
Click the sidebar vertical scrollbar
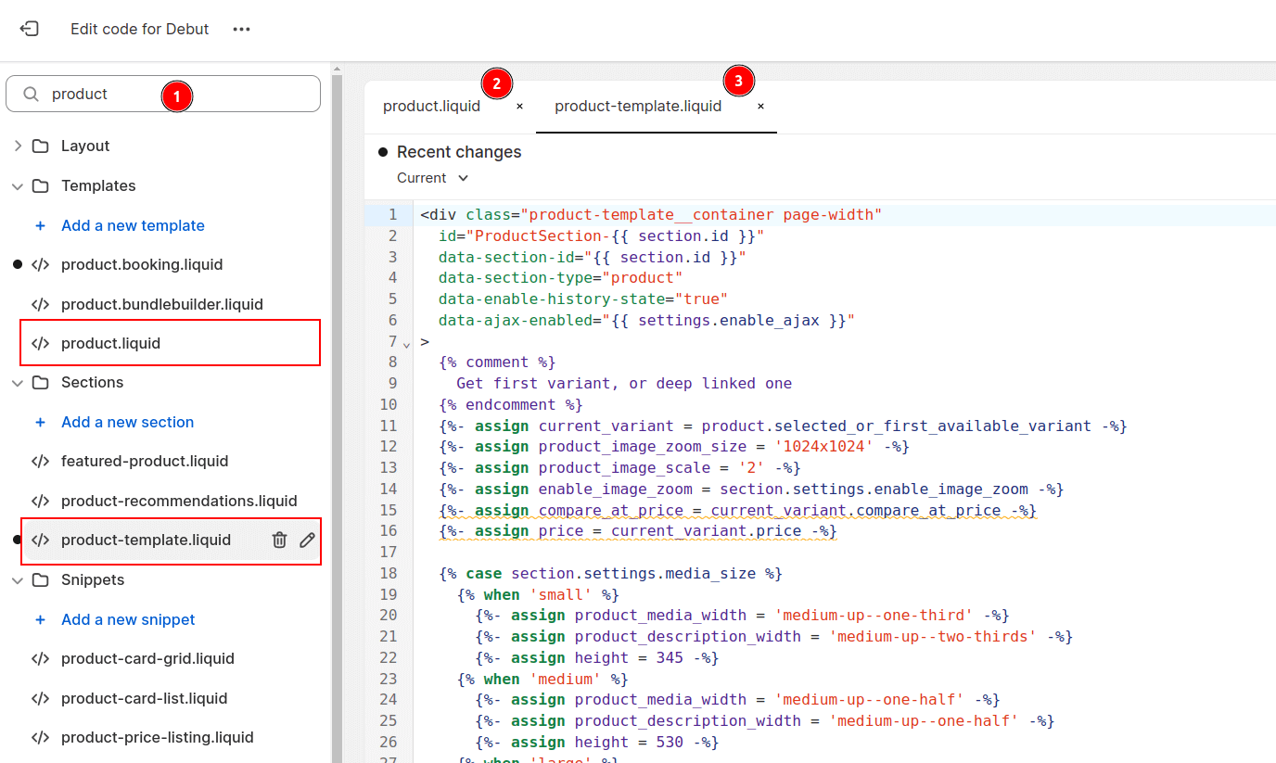pyautogui.click(x=337, y=417)
